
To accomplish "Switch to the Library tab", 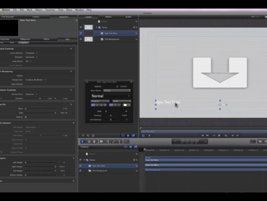I will [x=36, y=17].
